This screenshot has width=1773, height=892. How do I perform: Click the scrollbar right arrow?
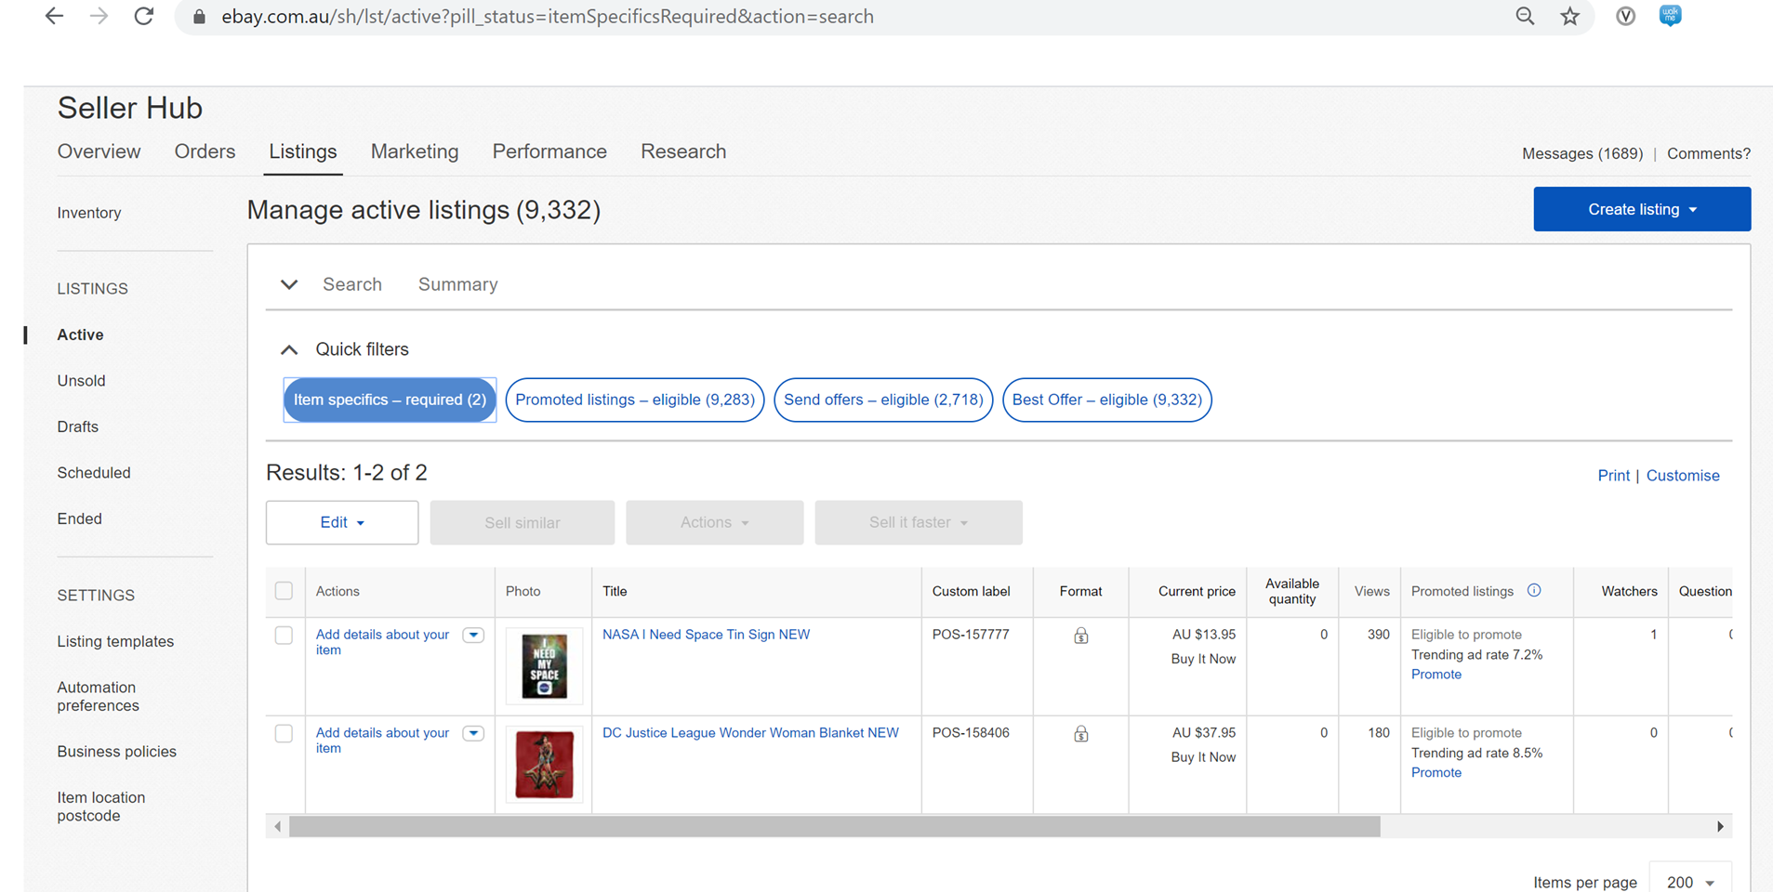1720,826
